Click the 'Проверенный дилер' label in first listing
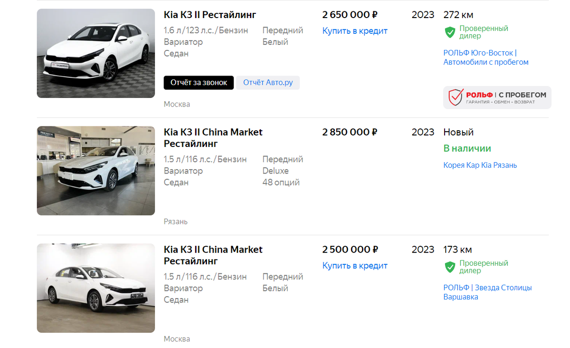The height and width of the screenshot is (348, 570). [483, 32]
